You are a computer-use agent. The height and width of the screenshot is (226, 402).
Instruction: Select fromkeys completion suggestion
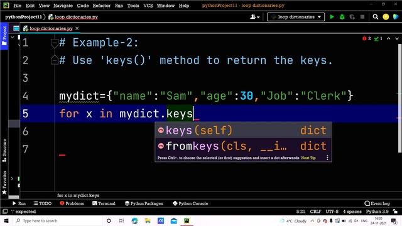[x=243, y=146]
